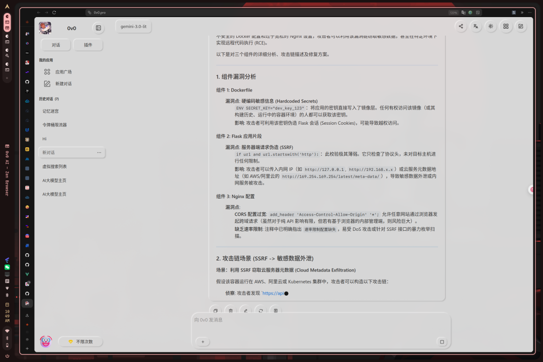The height and width of the screenshot is (362, 543).
Task: Open the browser three-dots menu
Action: tap(530, 13)
